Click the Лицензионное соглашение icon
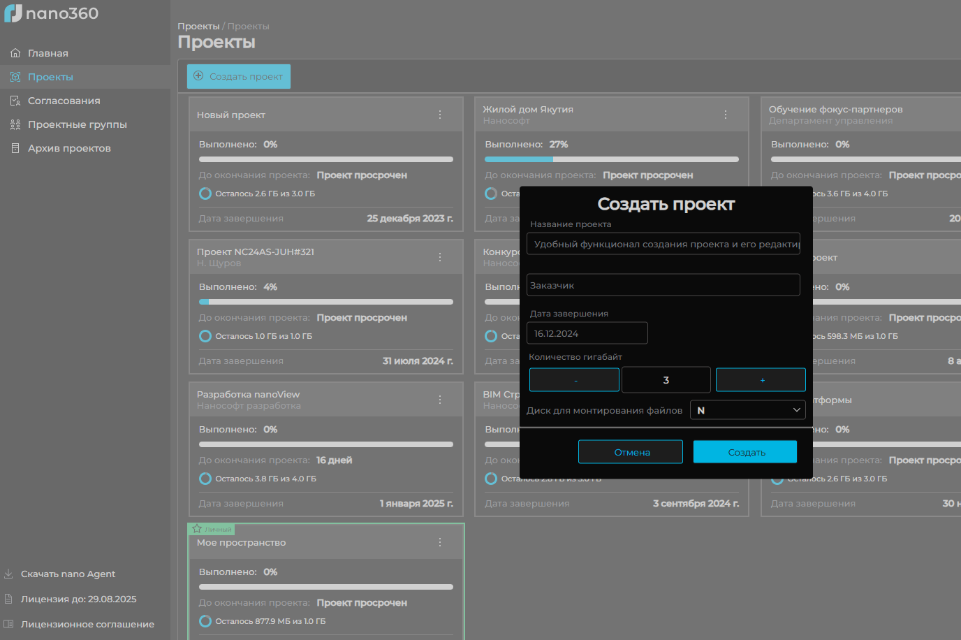 9,624
